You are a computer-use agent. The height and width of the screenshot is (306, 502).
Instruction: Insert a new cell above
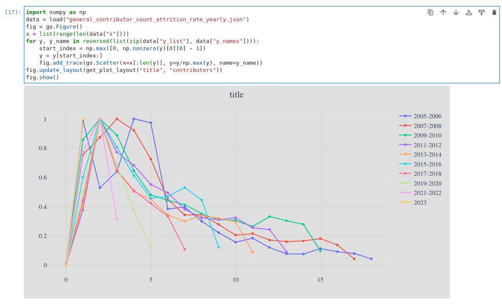point(468,12)
